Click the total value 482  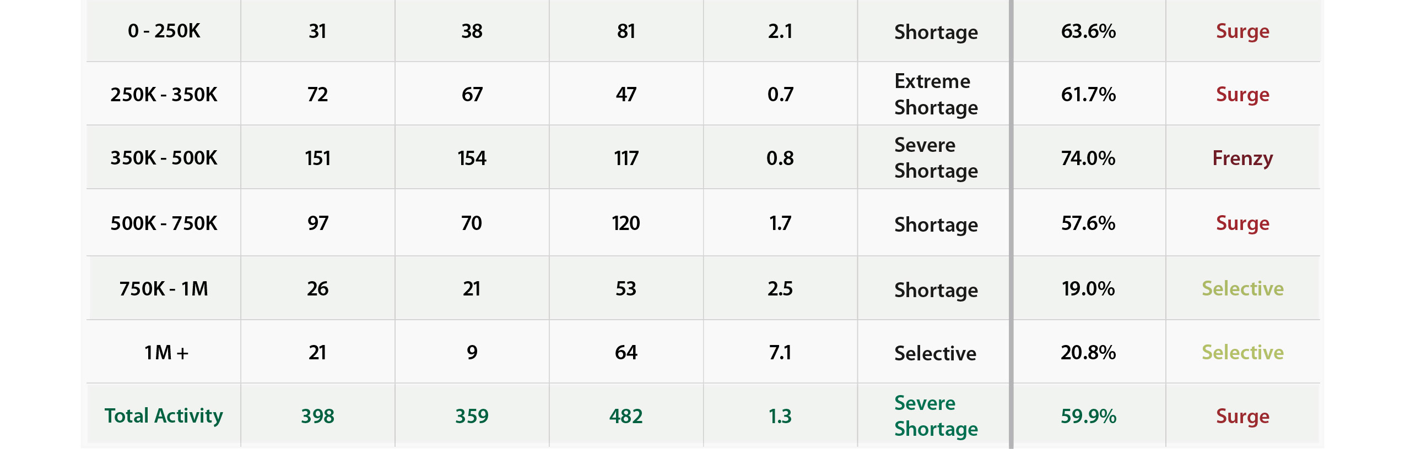pyautogui.click(x=626, y=416)
